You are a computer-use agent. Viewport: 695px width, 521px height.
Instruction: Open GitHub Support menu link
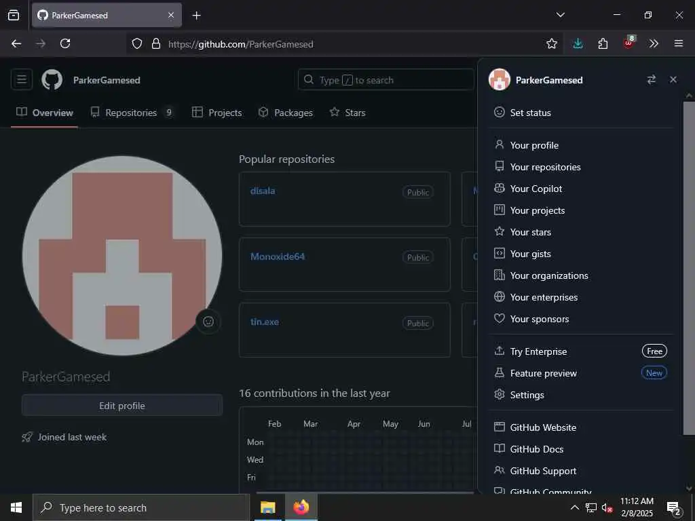click(x=581, y=471)
